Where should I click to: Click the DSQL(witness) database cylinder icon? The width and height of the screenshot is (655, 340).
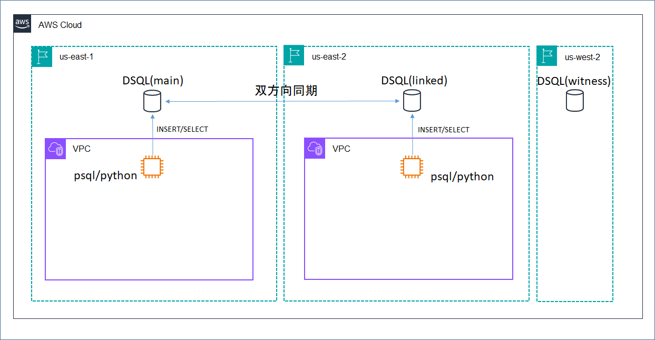click(x=575, y=100)
